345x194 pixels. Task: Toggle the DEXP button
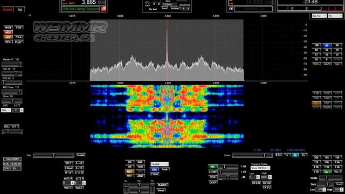pos(212,182)
